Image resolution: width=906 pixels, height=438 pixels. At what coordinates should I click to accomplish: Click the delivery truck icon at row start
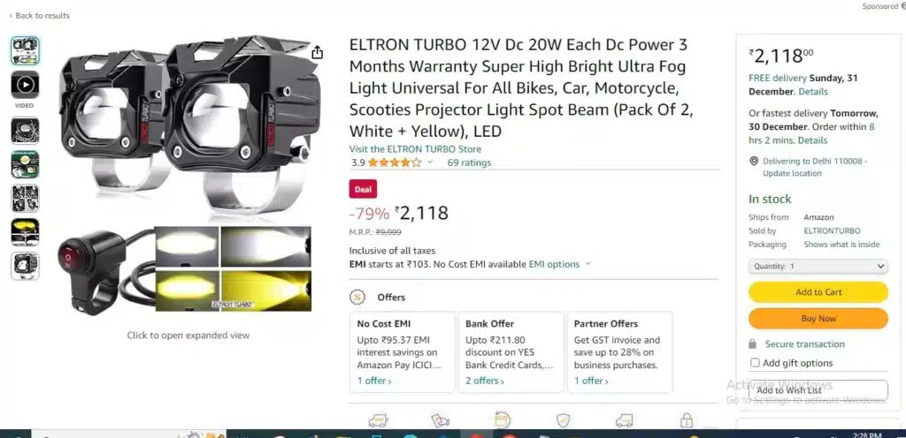[378, 420]
